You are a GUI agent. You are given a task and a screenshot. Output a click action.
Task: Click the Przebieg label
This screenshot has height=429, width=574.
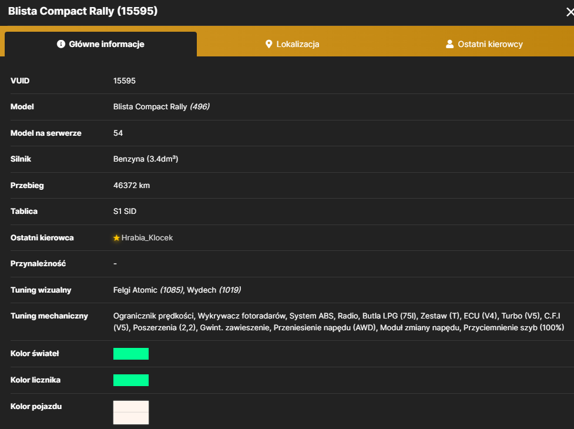pyautogui.click(x=27, y=185)
